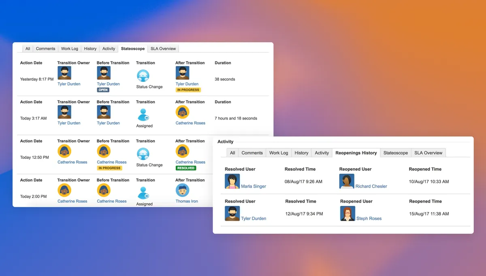Open All tab in Stateoscope window
The width and height of the screenshot is (486, 276).
tap(28, 49)
